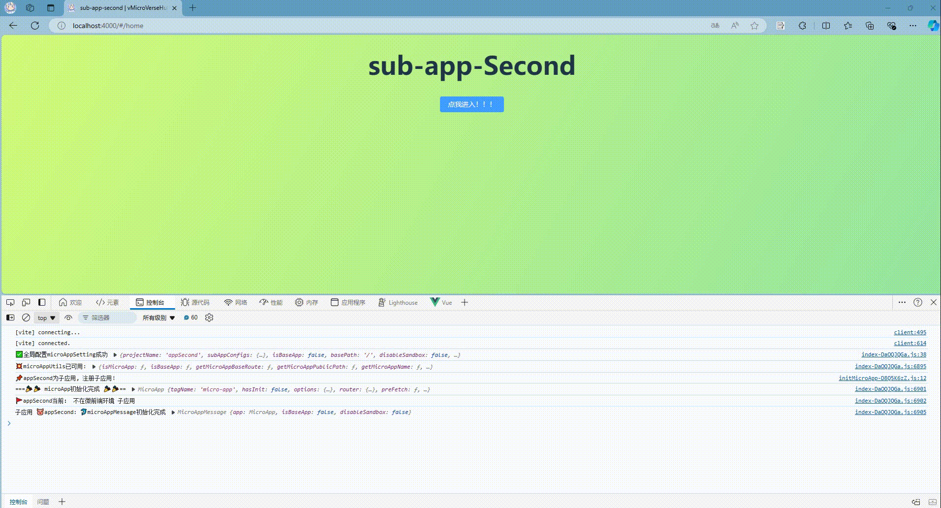Switch to the 问题 tab at bottom

[x=43, y=501]
